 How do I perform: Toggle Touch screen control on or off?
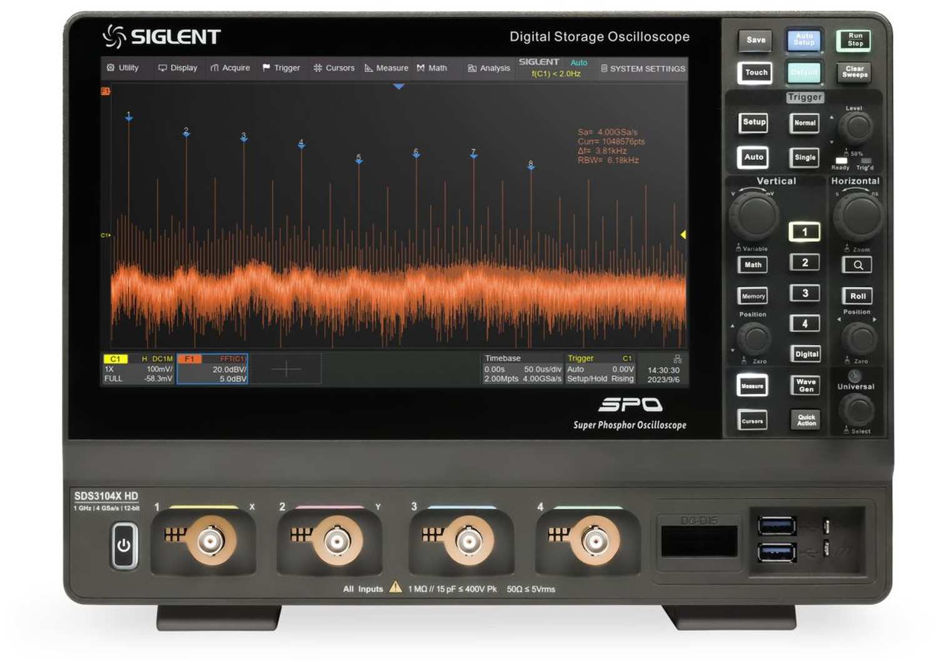pos(755,72)
